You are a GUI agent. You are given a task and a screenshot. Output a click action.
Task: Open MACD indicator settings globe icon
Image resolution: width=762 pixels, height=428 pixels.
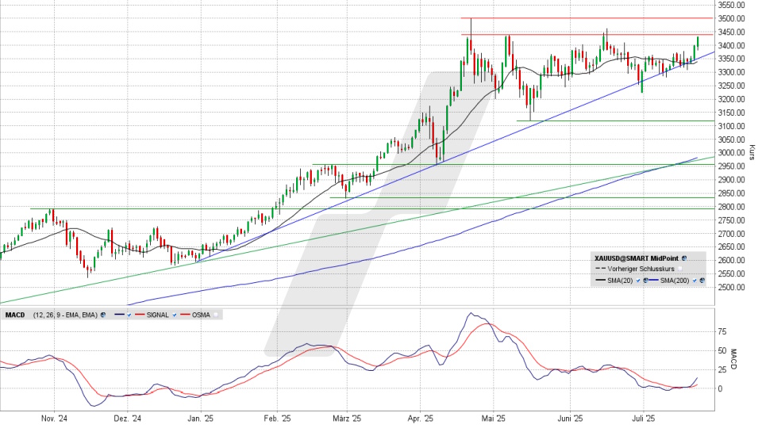click(103, 315)
